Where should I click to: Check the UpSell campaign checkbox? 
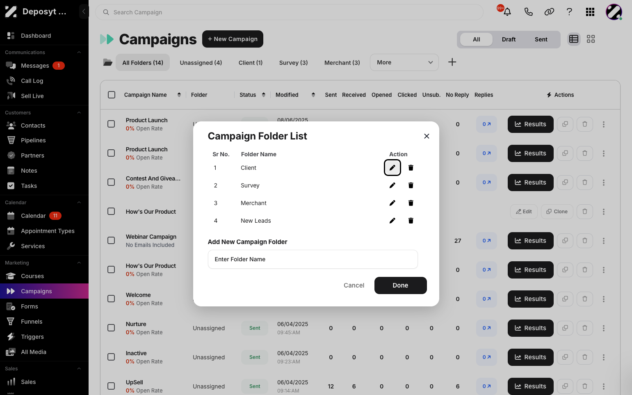(x=111, y=386)
